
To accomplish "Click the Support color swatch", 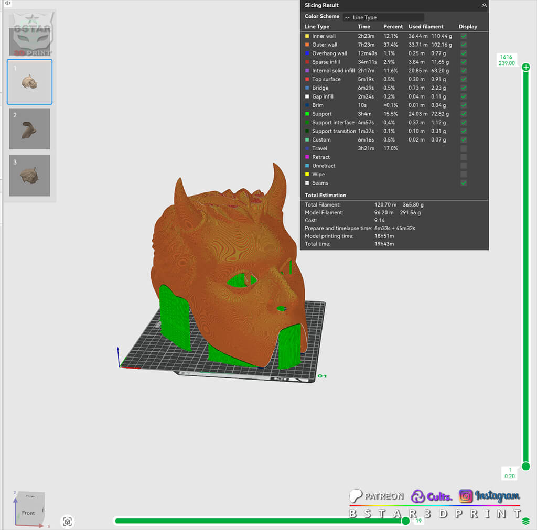I will tap(307, 114).
